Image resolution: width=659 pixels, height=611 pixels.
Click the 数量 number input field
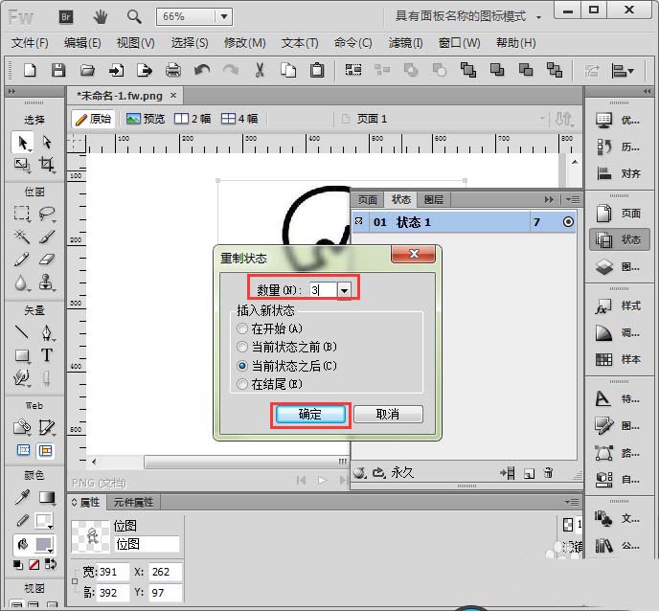(321, 289)
